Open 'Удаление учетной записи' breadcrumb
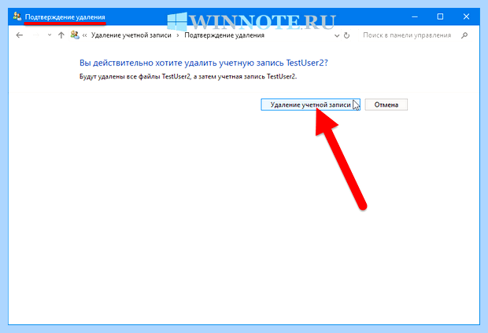The image size is (488, 333). pos(131,35)
